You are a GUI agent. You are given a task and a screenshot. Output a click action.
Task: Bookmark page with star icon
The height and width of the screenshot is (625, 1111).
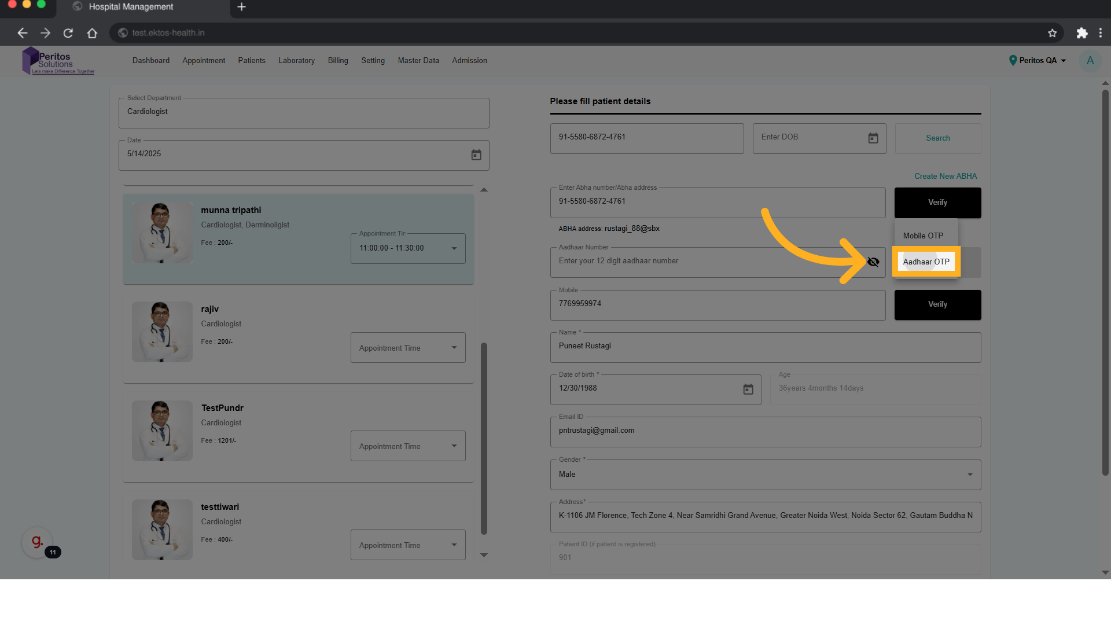[1052, 33]
